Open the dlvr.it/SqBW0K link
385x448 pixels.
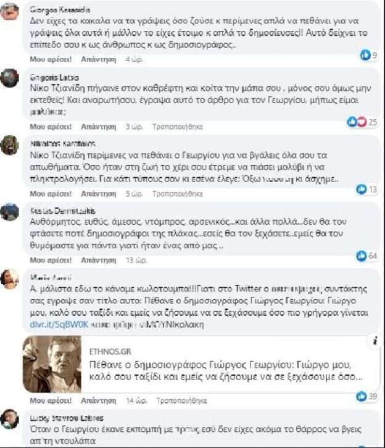pyautogui.click(x=48, y=324)
